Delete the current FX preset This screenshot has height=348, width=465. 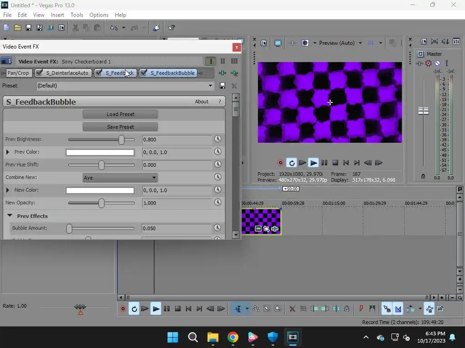(x=234, y=86)
